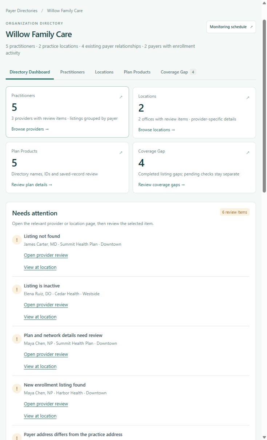Switch to the Plan Products tab
This screenshot has width=267, height=440.
tap(137, 72)
